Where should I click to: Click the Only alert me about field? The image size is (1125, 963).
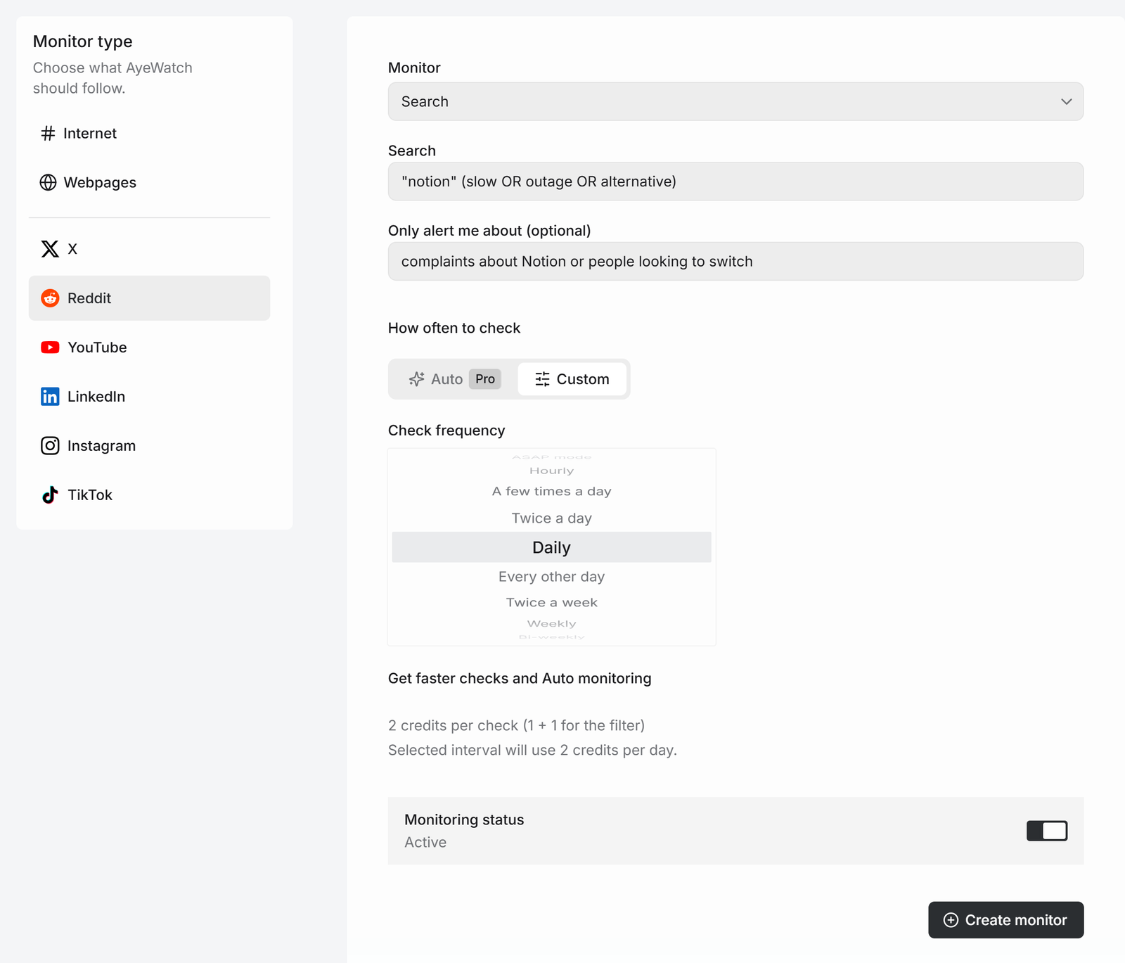click(x=735, y=262)
